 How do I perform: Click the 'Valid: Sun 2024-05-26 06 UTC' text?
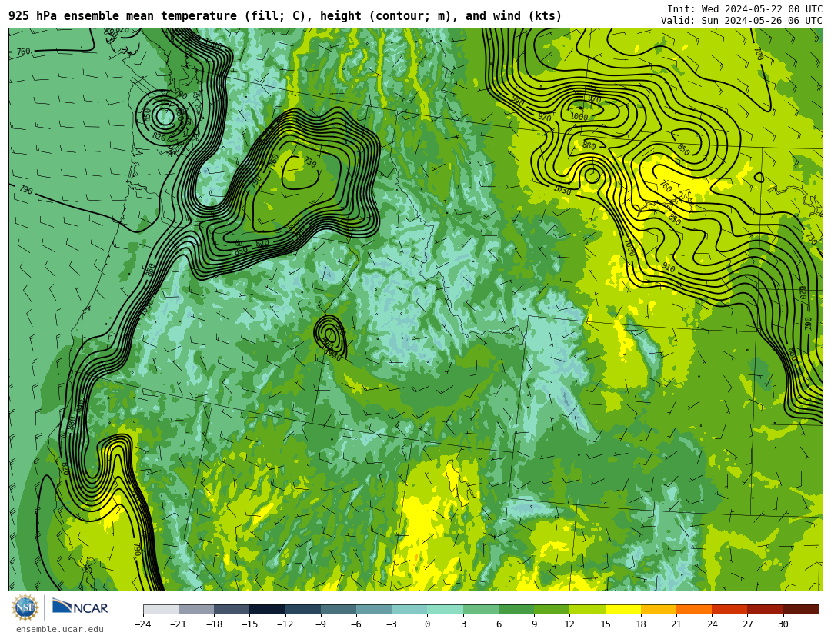pyautogui.click(x=742, y=21)
